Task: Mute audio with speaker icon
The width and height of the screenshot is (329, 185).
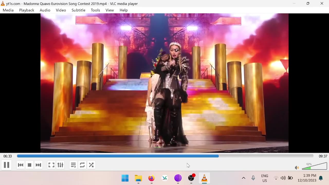Action: tap(297, 168)
